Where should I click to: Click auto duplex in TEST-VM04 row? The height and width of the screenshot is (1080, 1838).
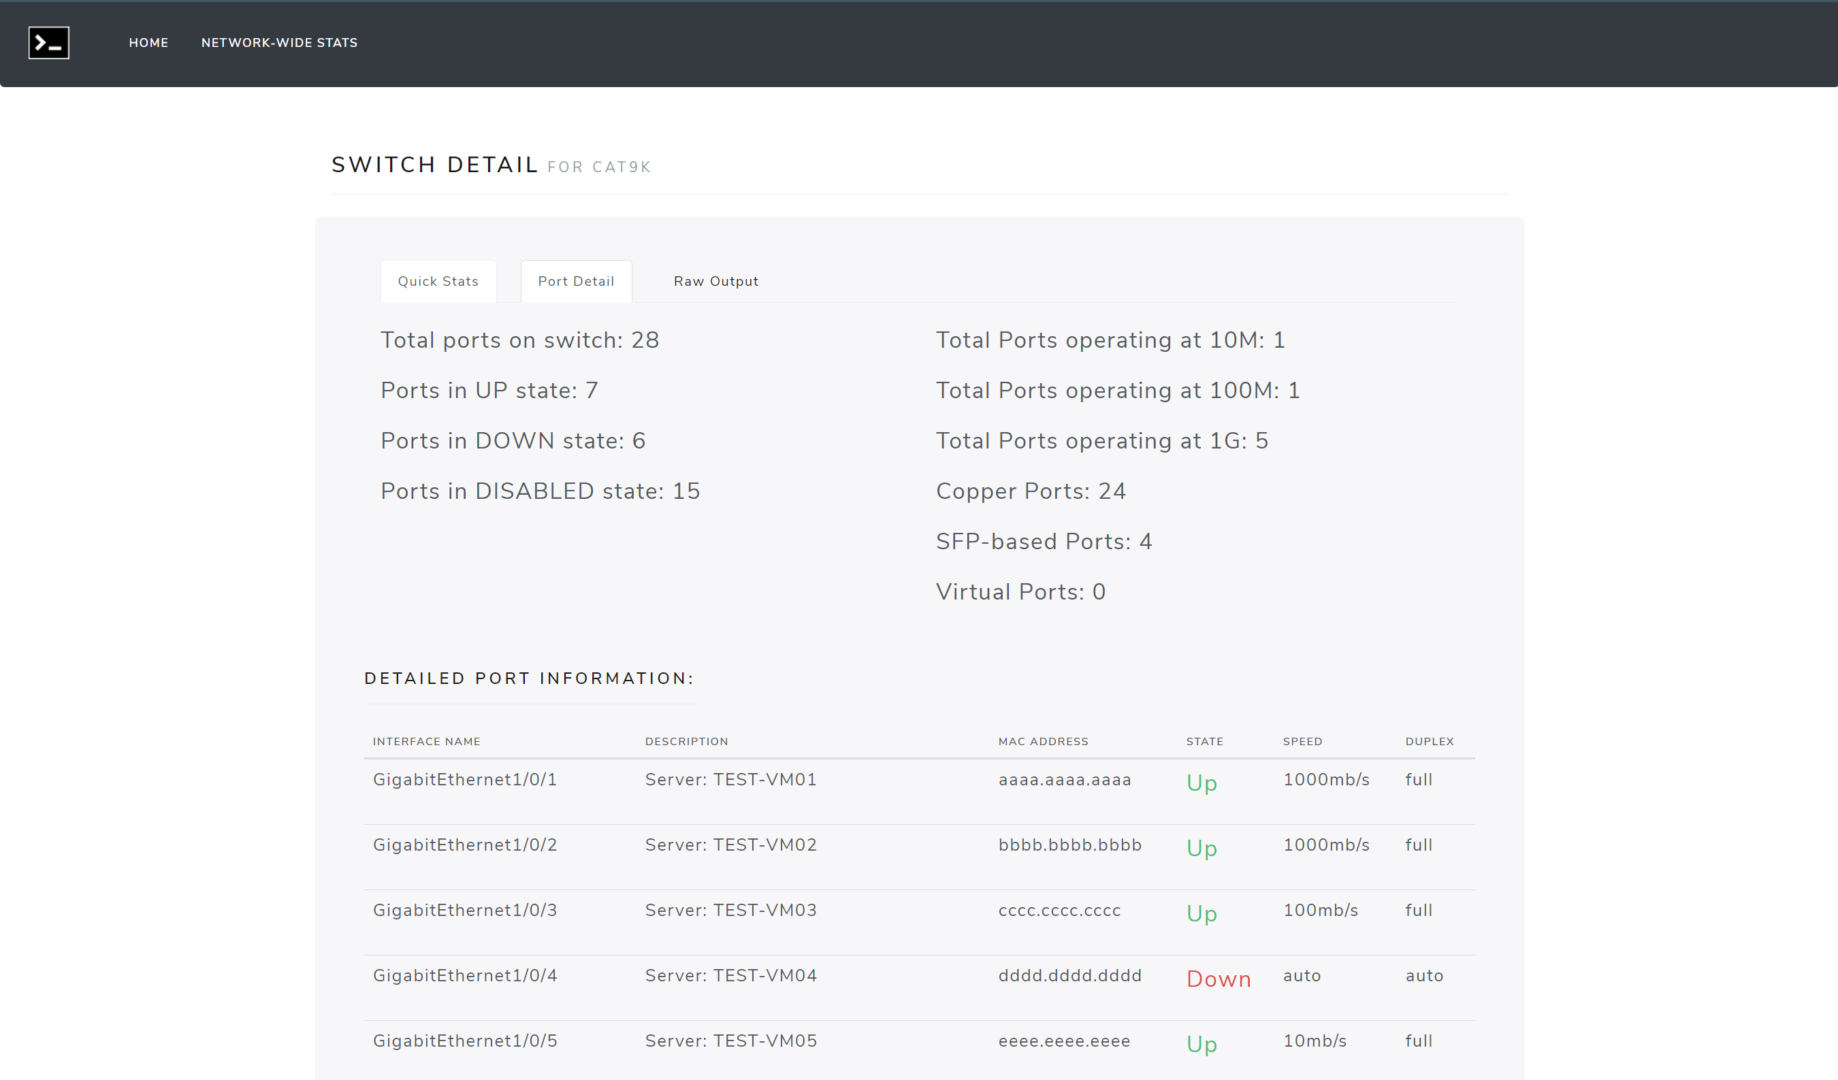1424,976
